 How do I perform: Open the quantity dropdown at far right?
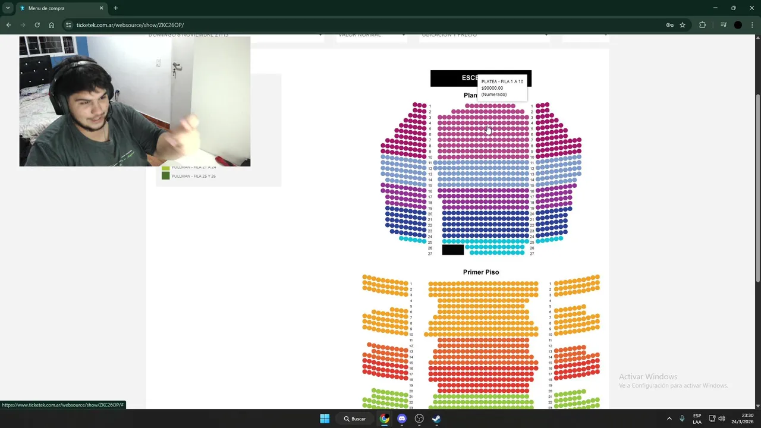coord(586,36)
